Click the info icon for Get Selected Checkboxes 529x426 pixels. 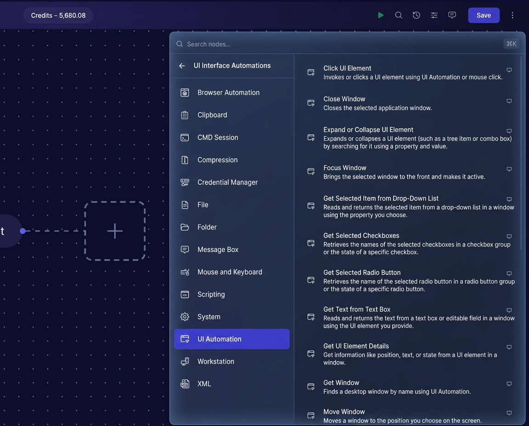click(x=509, y=236)
